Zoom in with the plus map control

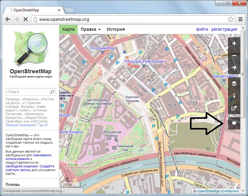click(234, 43)
